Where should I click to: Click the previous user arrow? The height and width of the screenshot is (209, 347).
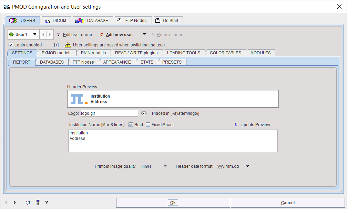(x=43, y=34)
